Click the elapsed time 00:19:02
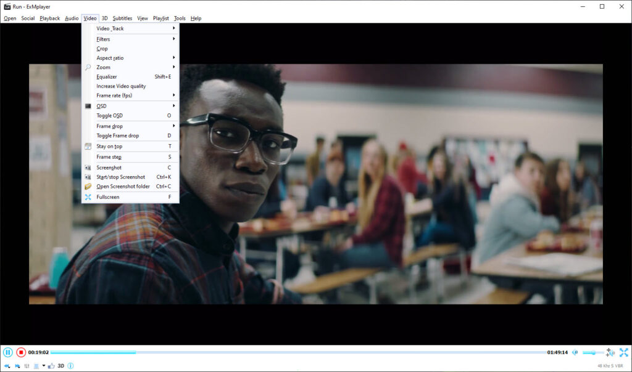Screen dimensions: 632x372 tap(38, 352)
